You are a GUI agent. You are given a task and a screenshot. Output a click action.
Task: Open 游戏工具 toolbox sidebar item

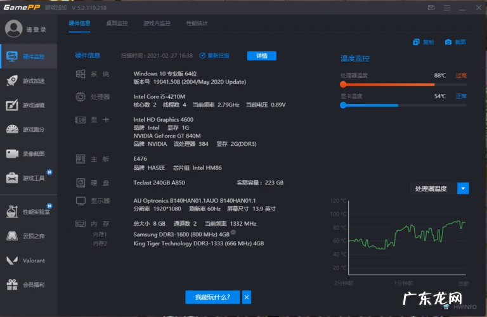(x=29, y=178)
